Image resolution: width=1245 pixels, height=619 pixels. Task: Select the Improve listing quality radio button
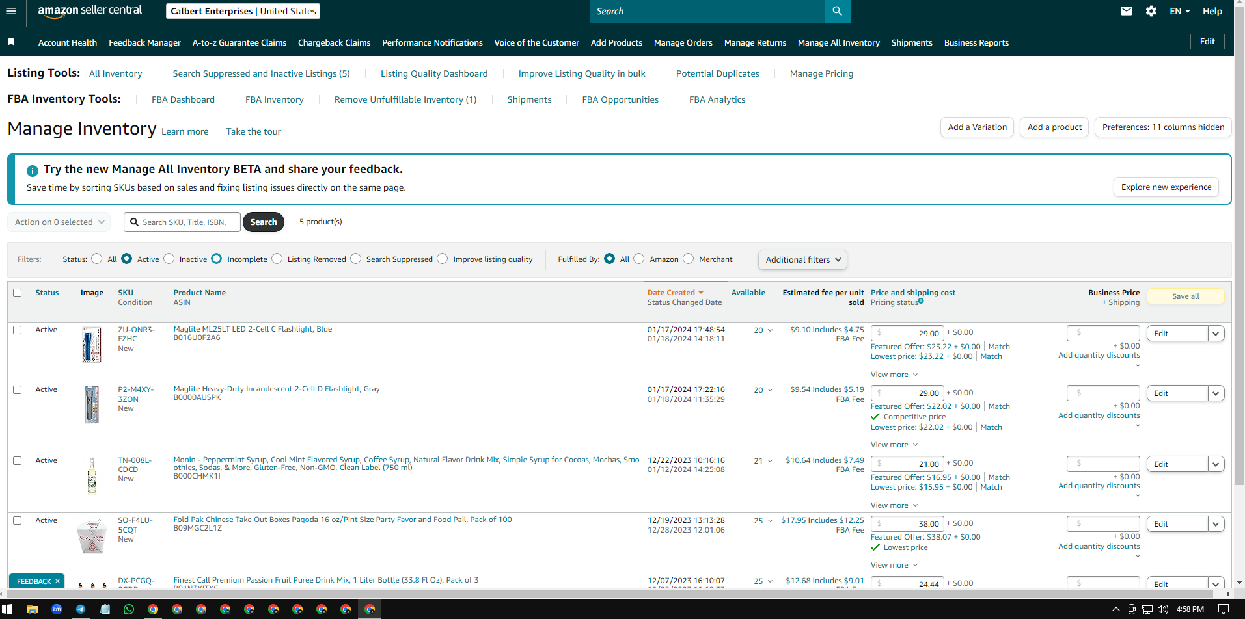pos(443,259)
